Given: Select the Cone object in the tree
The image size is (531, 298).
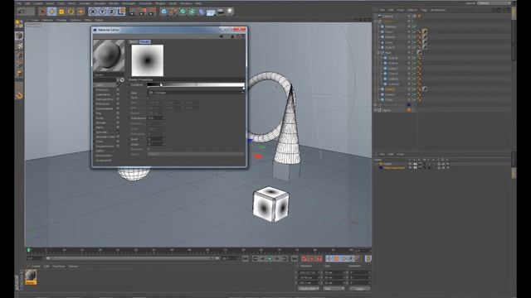Looking at the screenshot, I should click(x=389, y=42).
